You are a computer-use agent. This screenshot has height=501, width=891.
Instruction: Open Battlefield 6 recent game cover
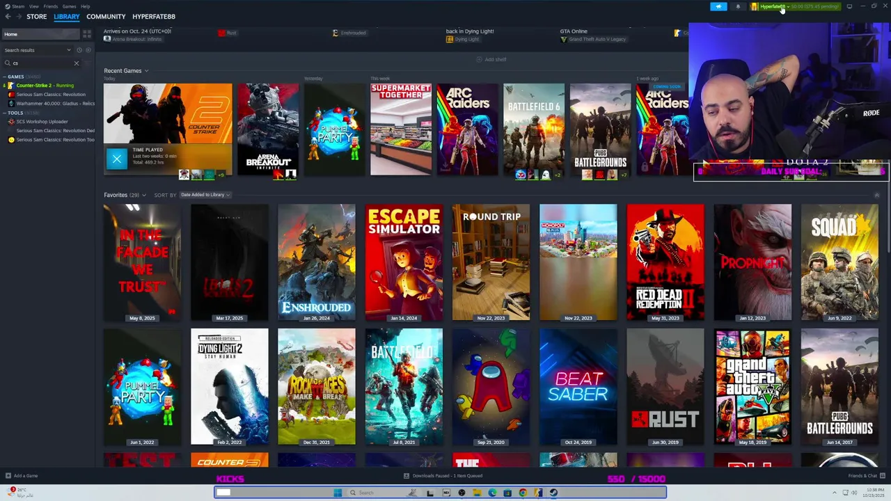[x=534, y=129]
